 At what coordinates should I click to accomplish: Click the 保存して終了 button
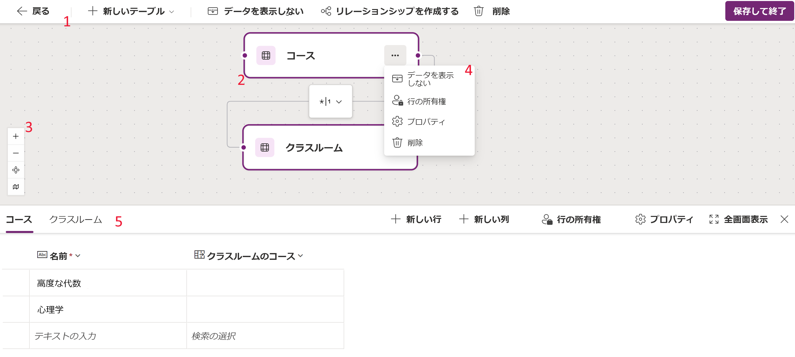pos(760,11)
